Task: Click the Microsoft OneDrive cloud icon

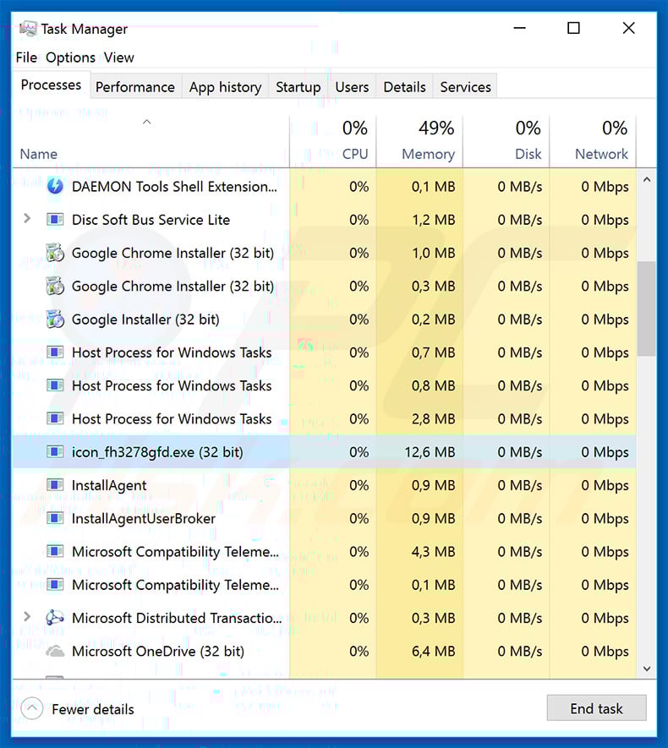Action: [x=55, y=651]
